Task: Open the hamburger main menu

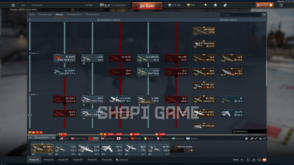Action: point(13,5)
